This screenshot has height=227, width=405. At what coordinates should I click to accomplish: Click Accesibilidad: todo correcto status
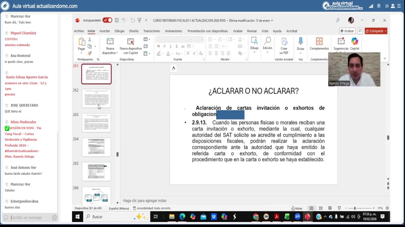(x=152, y=208)
